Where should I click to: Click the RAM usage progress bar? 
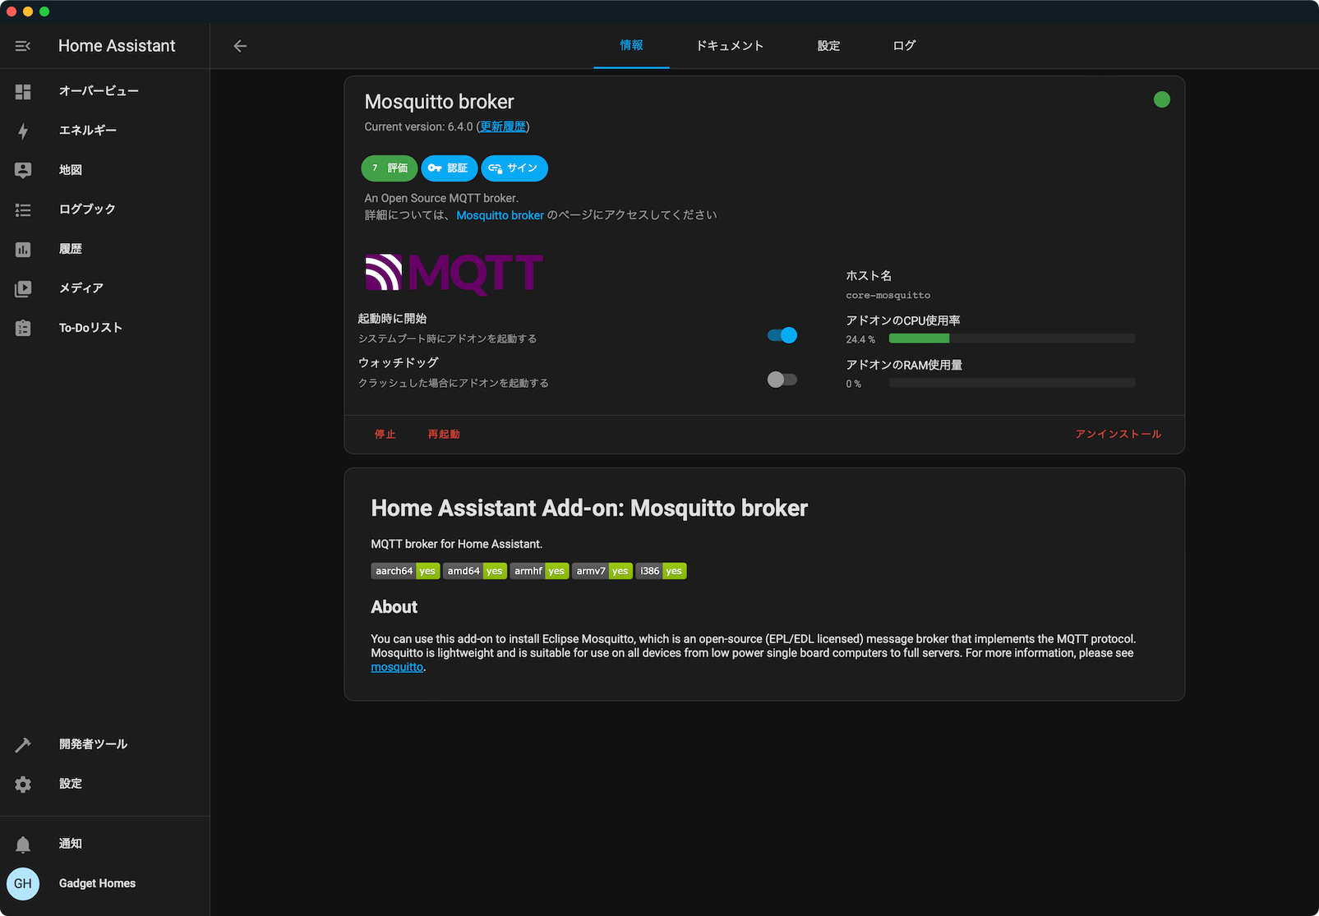[1012, 383]
